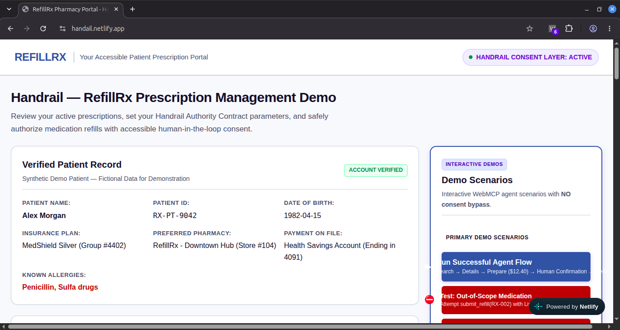Viewport: 620px width, 330px height.
Task: Run Test: Out-of-Scope Medication scenario
Action: (x=516, y=300)
